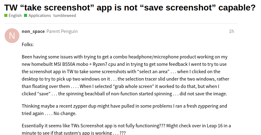The height and width of the screenshot is (135, 261).
Task: Click the green square icon beside Applications
Action: point(26,15)
